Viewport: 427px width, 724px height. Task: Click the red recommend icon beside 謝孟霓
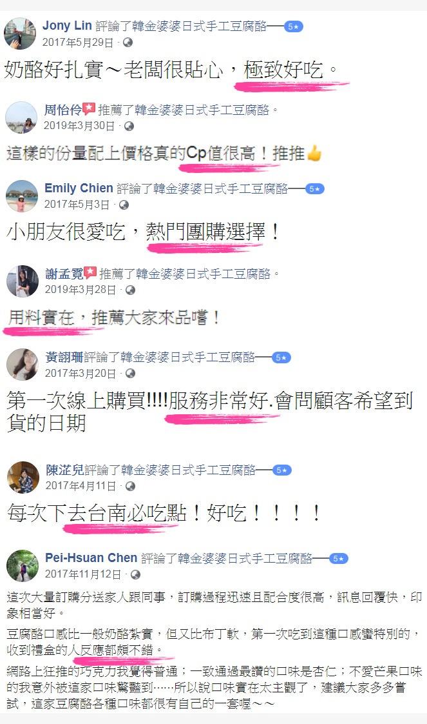pyautogui.click(x=90, y=273)
